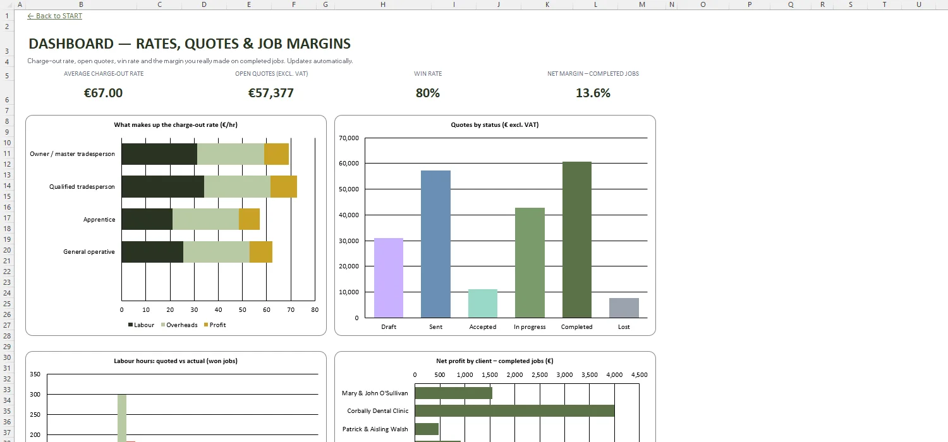
Task: Click chart title 'Net profit by client – completed jobs'
Action: point(495,361)
